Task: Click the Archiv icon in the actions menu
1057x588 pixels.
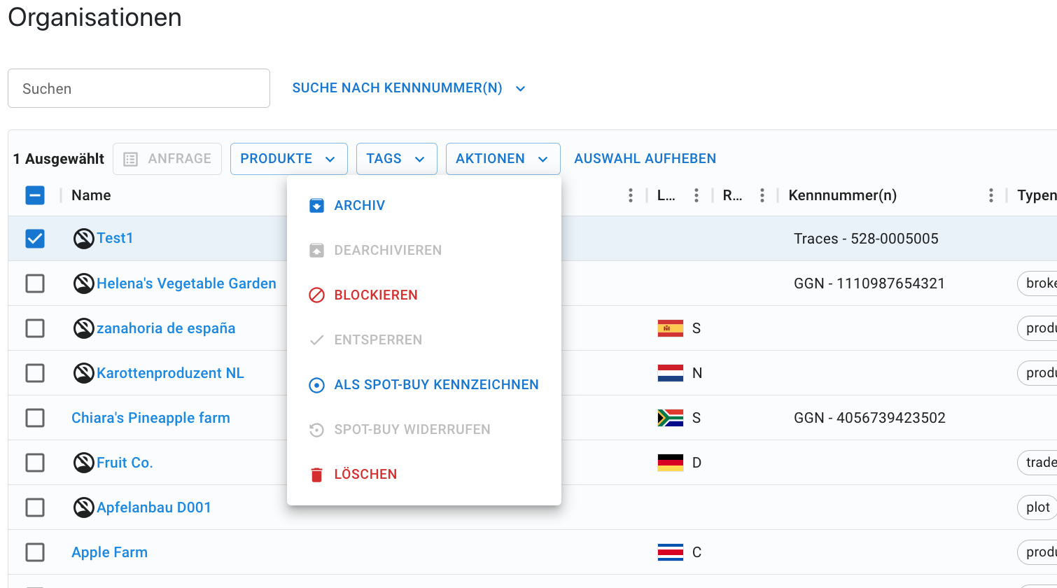Action: coord(316,205)
